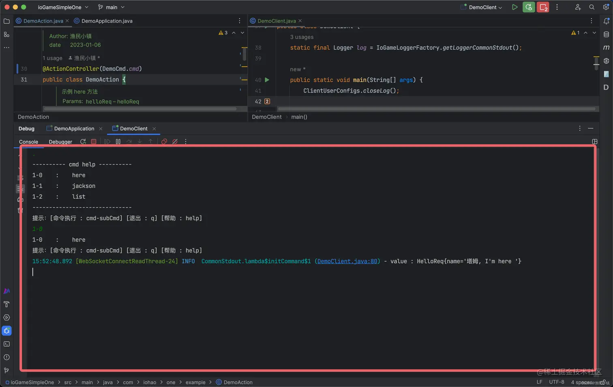Run DemoClient with green play button
Screen dimensions: 613x387
click(x=514, y=7)
